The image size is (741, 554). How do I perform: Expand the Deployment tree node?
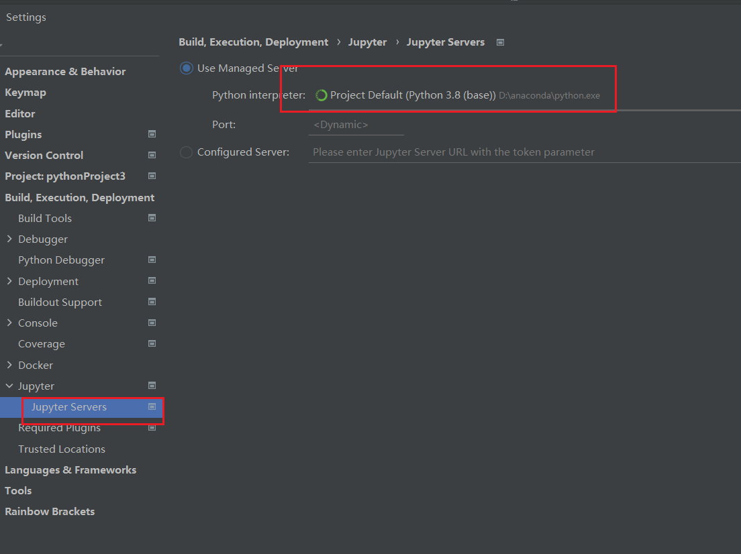click(x=9, y=281)
